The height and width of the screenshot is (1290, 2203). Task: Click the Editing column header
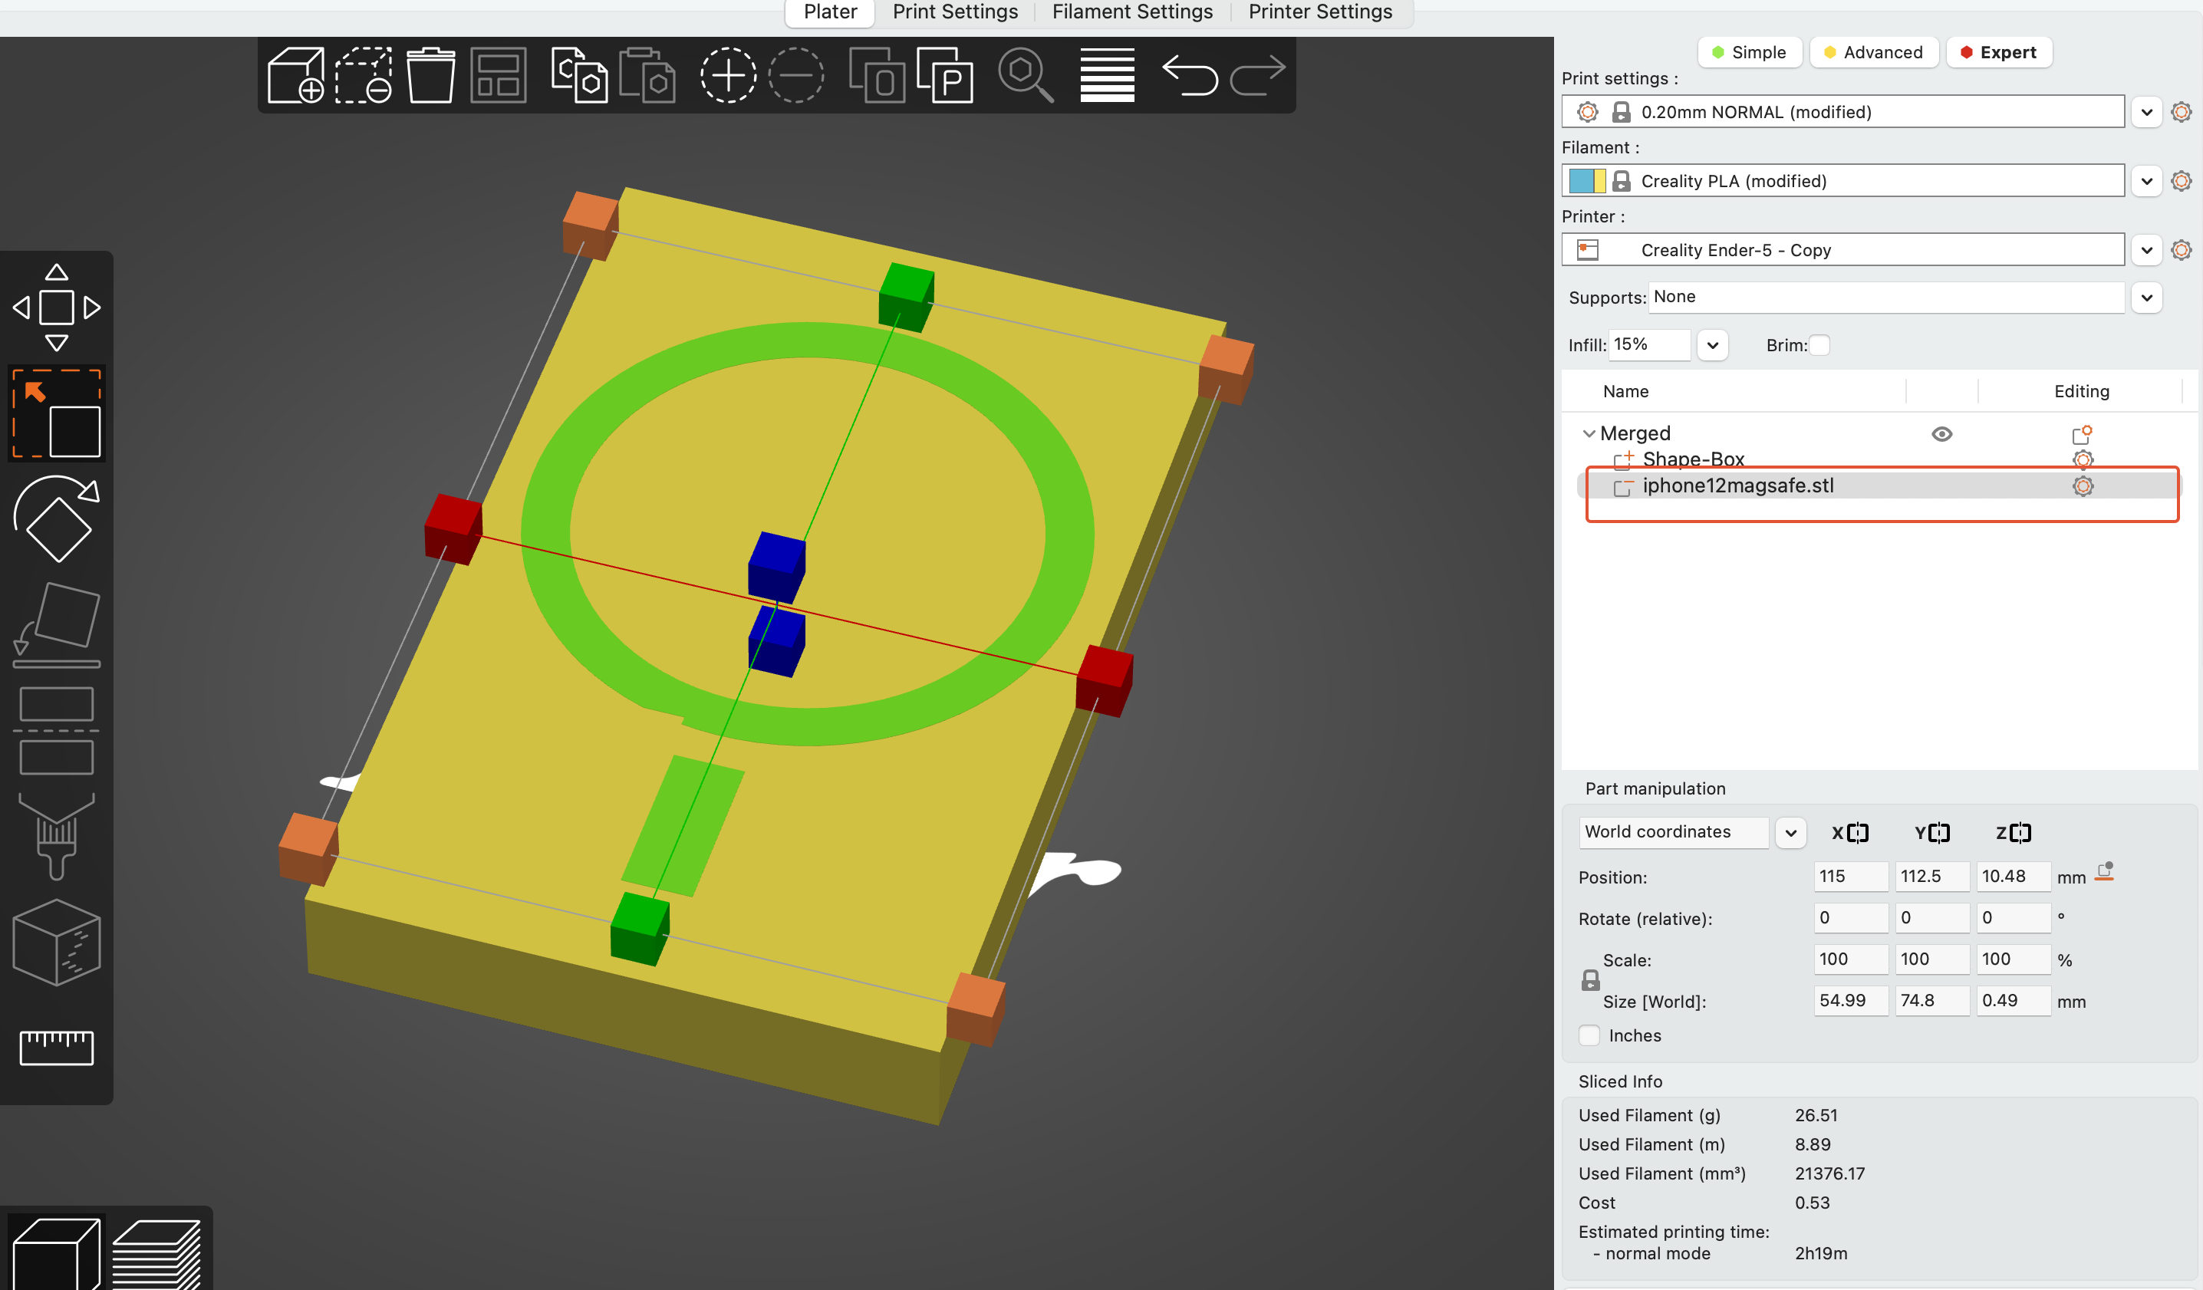[x=2080, y=392]
